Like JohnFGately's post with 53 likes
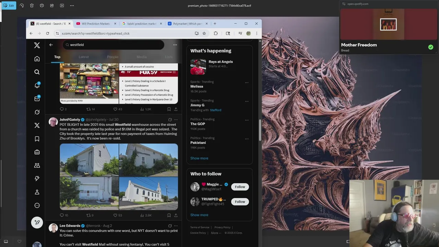The height and width of the screenshot is (247, 439). tap(118, 215)
